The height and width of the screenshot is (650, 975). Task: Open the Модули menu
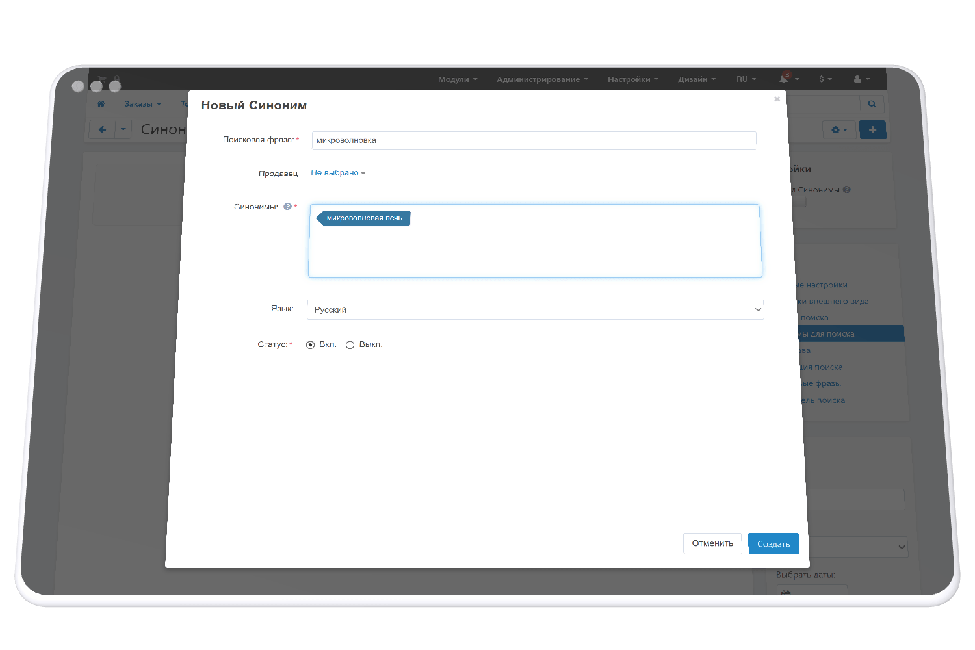(458, 79)
